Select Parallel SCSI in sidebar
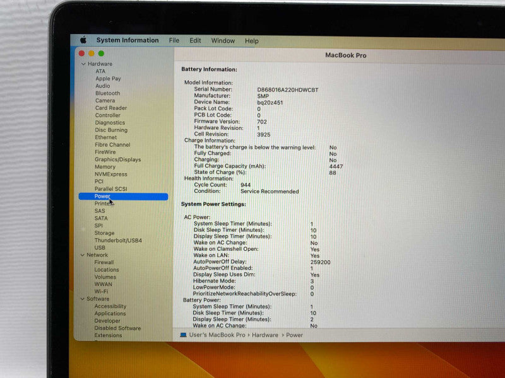This screenshot has height=378, width=505. click(x=111, y=189)
